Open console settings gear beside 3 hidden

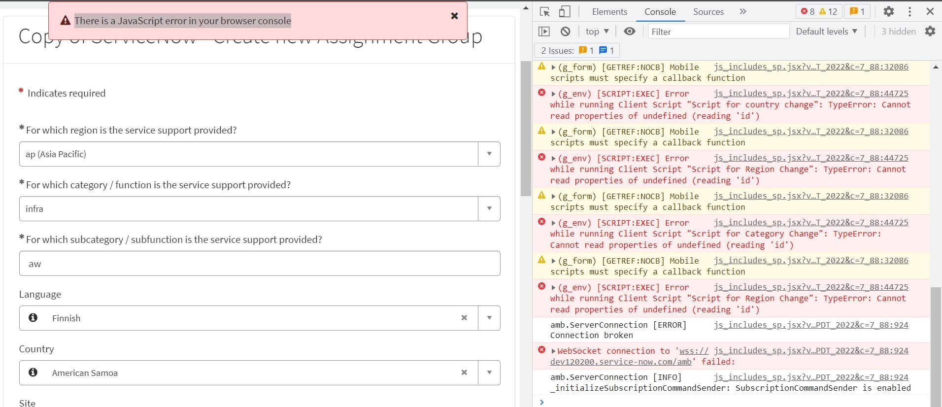point(930,32)
